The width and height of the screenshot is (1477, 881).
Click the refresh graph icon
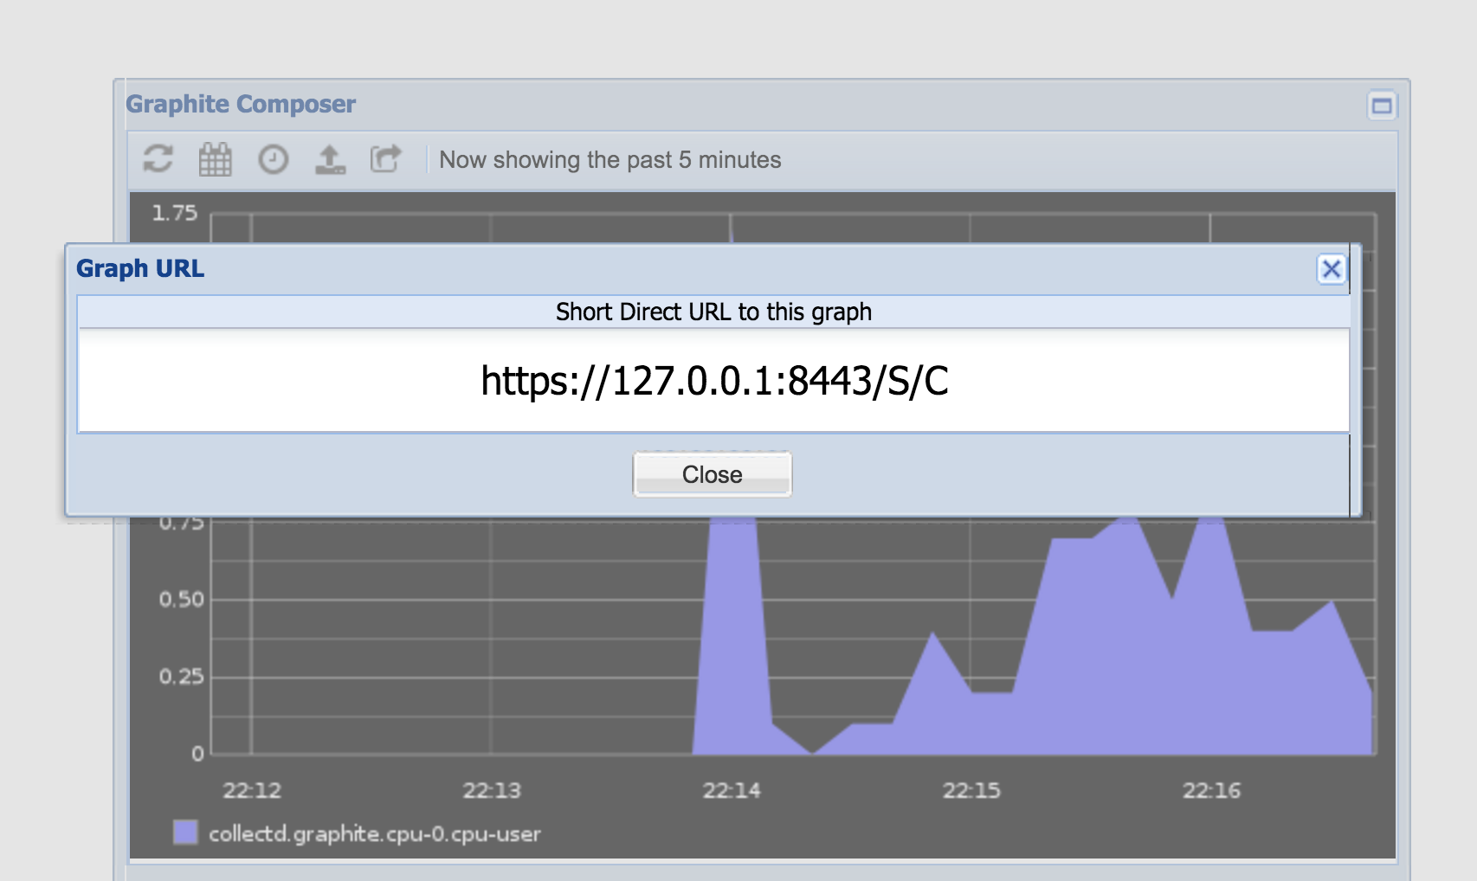pos(158,159)
